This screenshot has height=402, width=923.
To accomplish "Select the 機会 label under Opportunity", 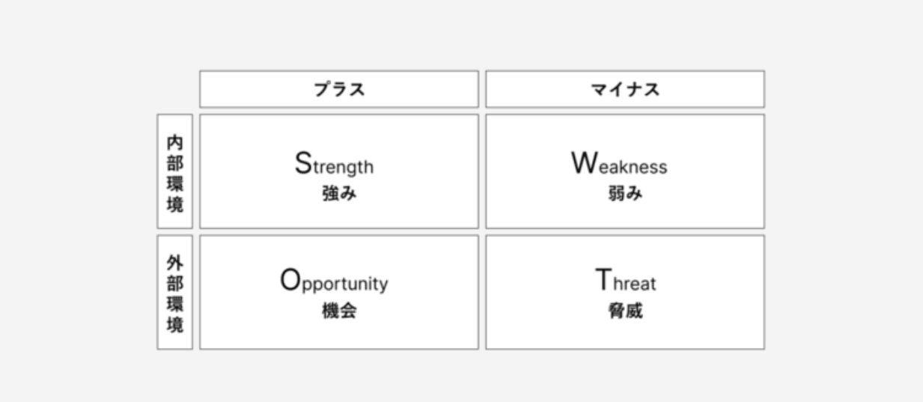I will (338, 311).
